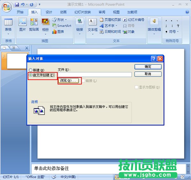The height and width of the screenshot is (180, 191).
Task: Open the Office button menu
Action: pyautogui.click(x=7, y=7)
